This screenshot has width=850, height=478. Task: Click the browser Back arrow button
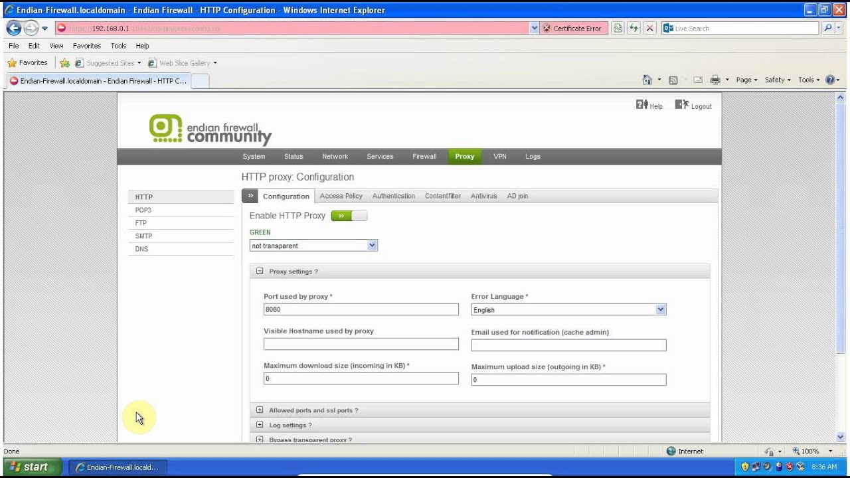(x=13, y=28)
